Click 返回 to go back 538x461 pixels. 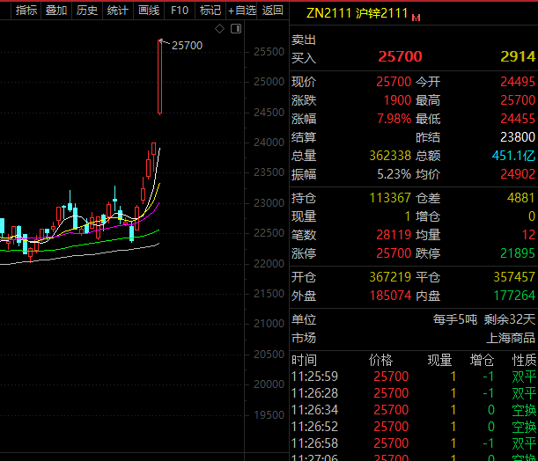click(x=273, y=11)
